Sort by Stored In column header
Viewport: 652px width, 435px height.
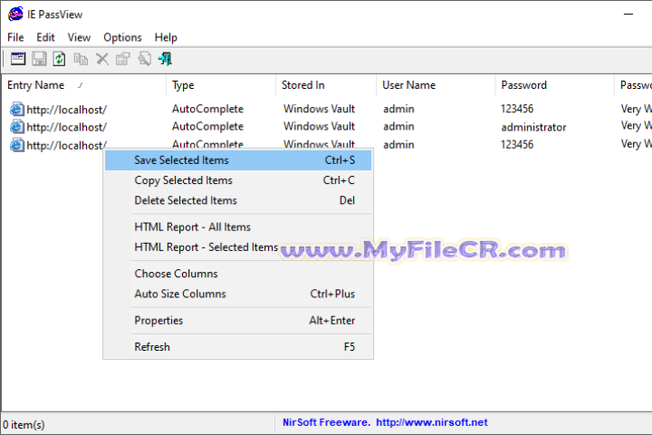326,85
